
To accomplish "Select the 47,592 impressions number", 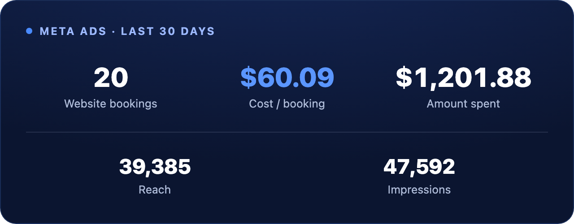I will pyautogui.click(x=419, y=167).
